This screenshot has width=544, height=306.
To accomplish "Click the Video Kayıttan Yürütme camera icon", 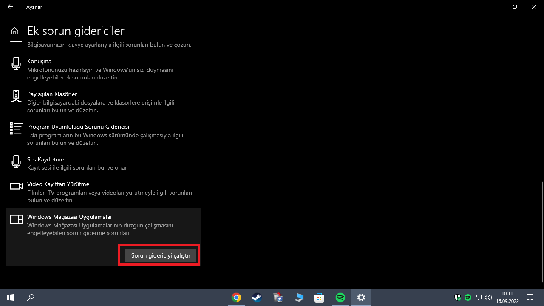I will click(16, 186).
